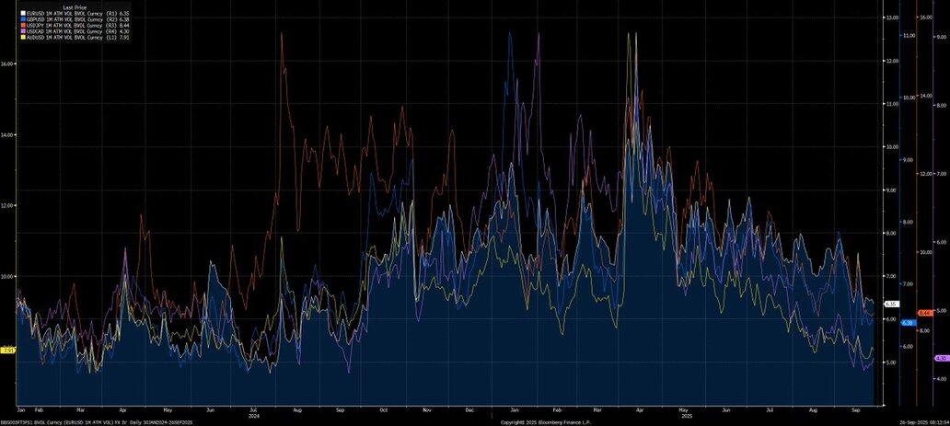
Task: Click the white EURUSD legend color swatch
Action: [23, 13]
